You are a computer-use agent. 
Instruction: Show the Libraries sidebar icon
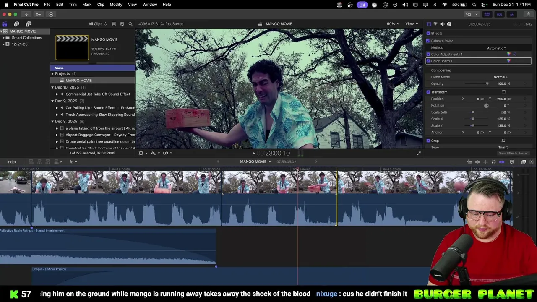pos(5,24)
